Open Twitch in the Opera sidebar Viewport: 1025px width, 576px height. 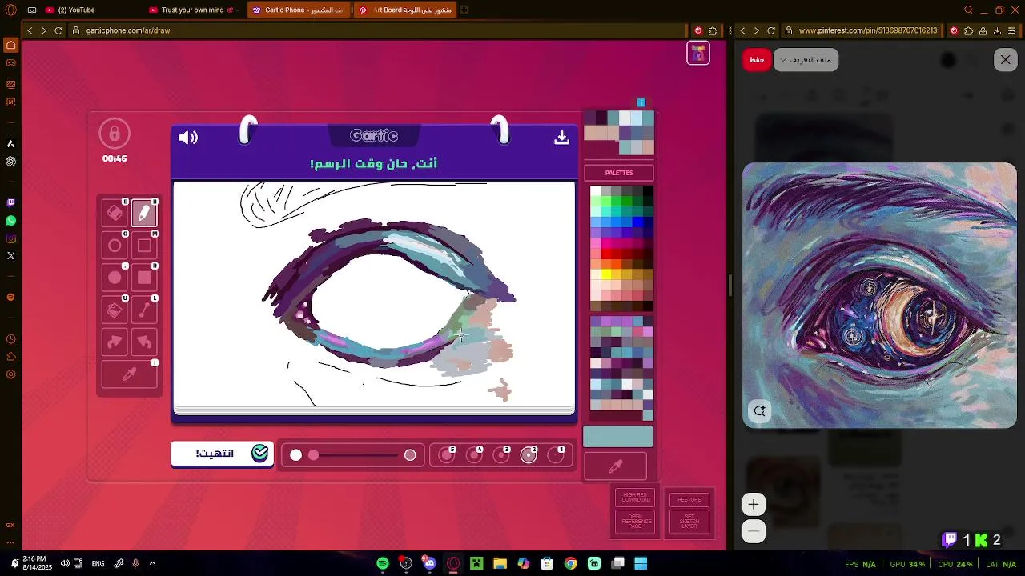point(10,203)
